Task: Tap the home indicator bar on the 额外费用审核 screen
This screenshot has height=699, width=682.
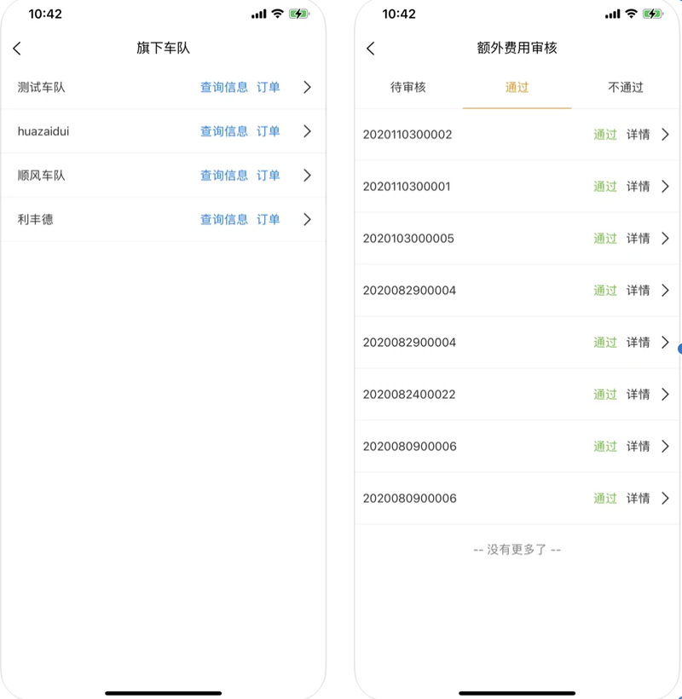Action: [x=517, y=693]
